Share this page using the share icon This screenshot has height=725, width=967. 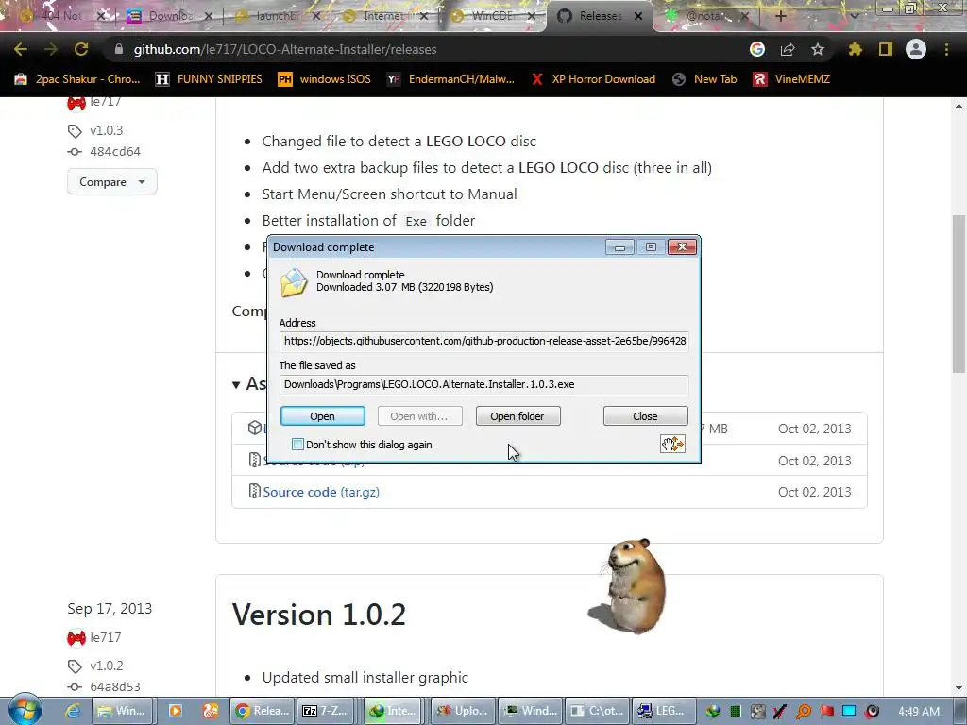click(788, 49)
